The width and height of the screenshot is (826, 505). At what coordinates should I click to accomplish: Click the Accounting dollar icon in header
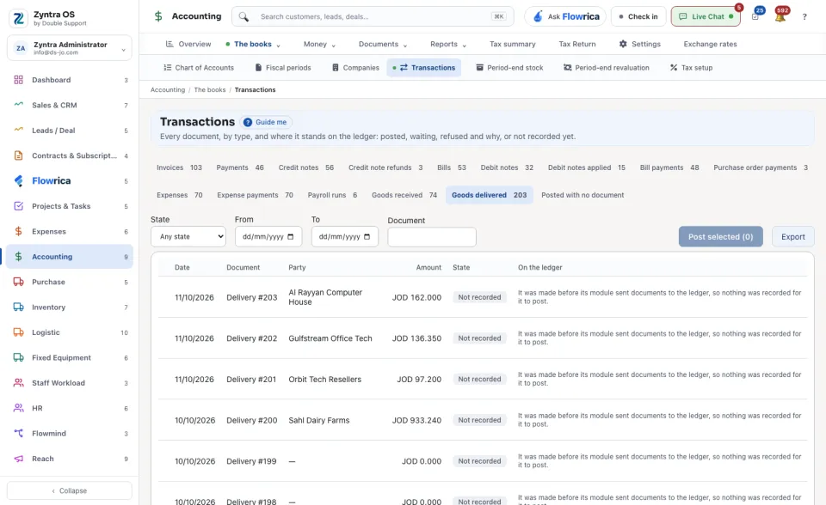click(x=158, y=16)
